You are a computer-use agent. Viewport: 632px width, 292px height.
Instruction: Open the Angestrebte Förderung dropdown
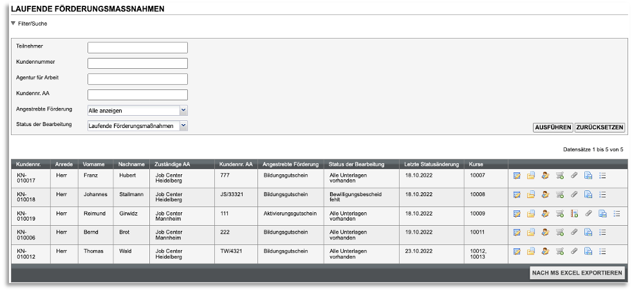183,111
